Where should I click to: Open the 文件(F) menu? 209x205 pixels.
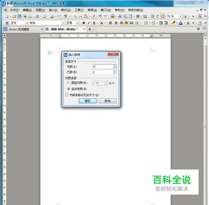[15, 10]
